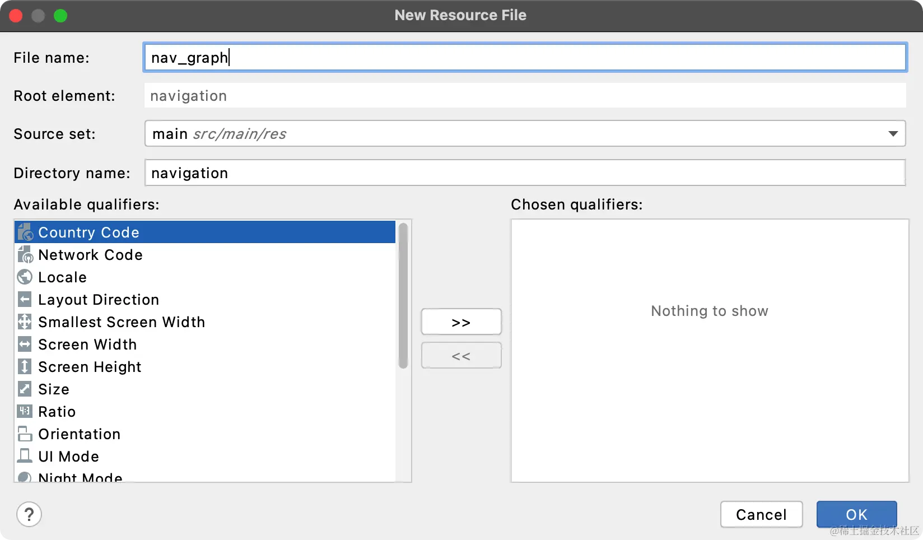Select the Layout Direction qualifier label
Screen dimensions: 923x540
coord(99,300)
